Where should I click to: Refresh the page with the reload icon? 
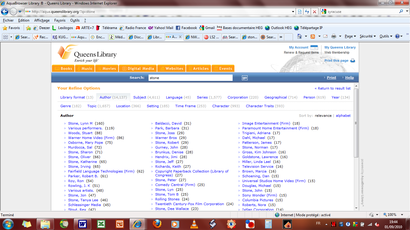(307, 12)
